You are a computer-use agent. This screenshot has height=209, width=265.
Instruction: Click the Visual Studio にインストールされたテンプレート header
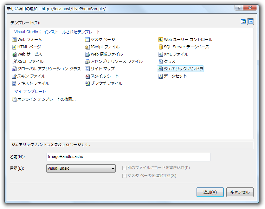(57, 32)
